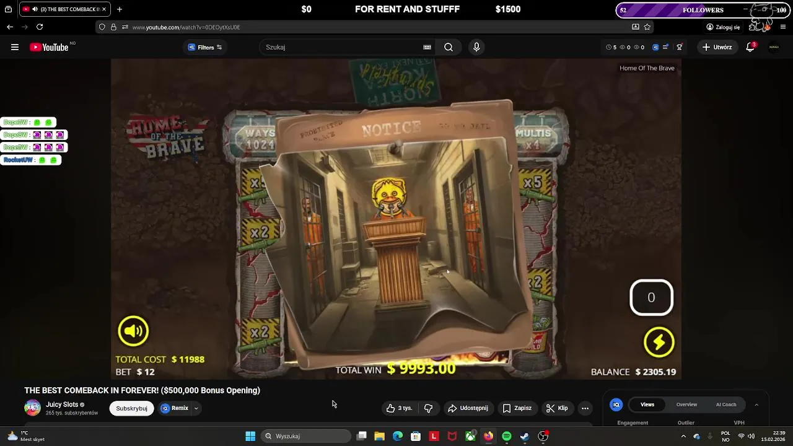The height and width of the screenshot is (446, 793).
Task: Open the Xbox app on taskbar
Action: point(470,436)
